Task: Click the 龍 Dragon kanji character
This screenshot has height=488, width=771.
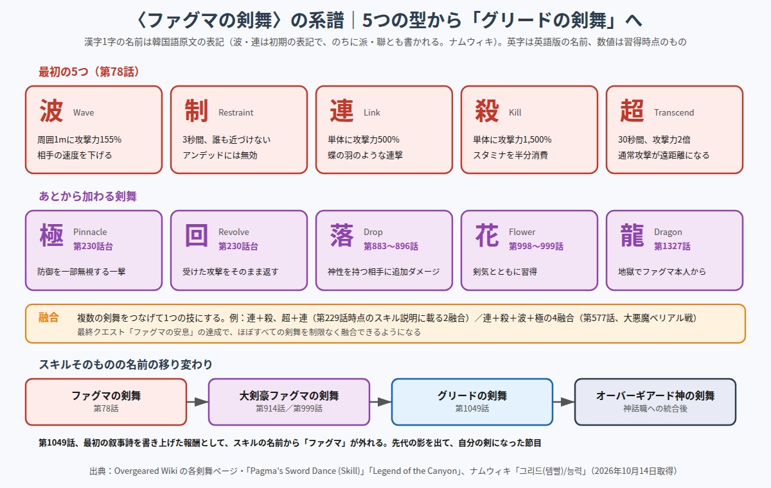Action: point(632,236)
